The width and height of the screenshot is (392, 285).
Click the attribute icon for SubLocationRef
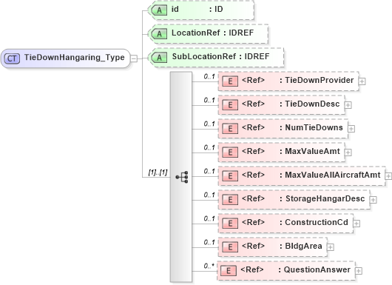click(159, 58)
